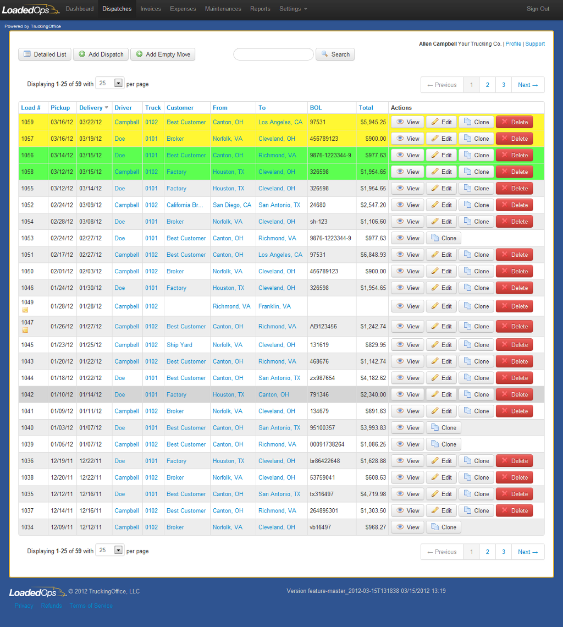Screen dimensions: 563x627
Task: Click Add Dispatch with green plus icon
Action: coord(101,54)
